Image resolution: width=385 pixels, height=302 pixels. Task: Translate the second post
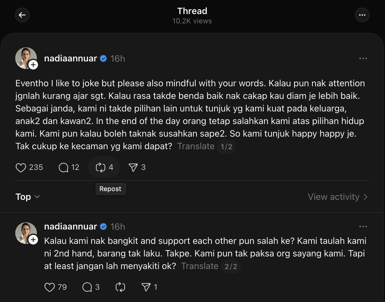pyautogui.click(x=200, y=266)
